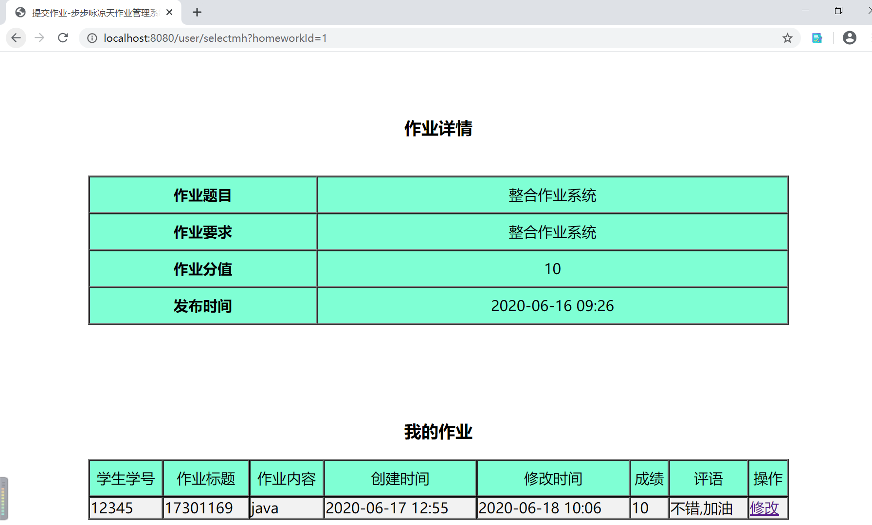Click the 评语 column header
The width and height of the screenshot is (872, 525).
708,479
